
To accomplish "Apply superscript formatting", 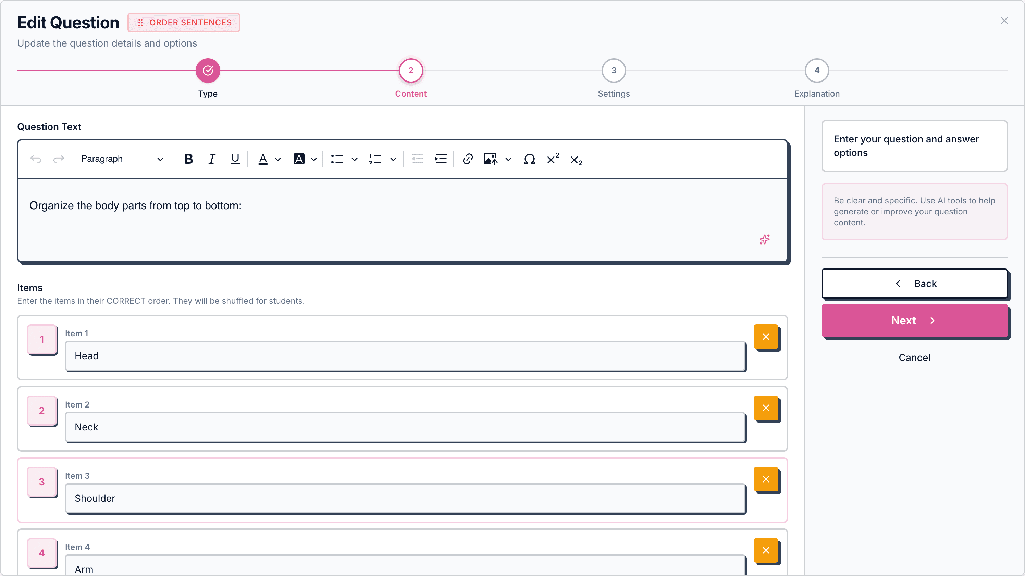I will click(553, 159).
